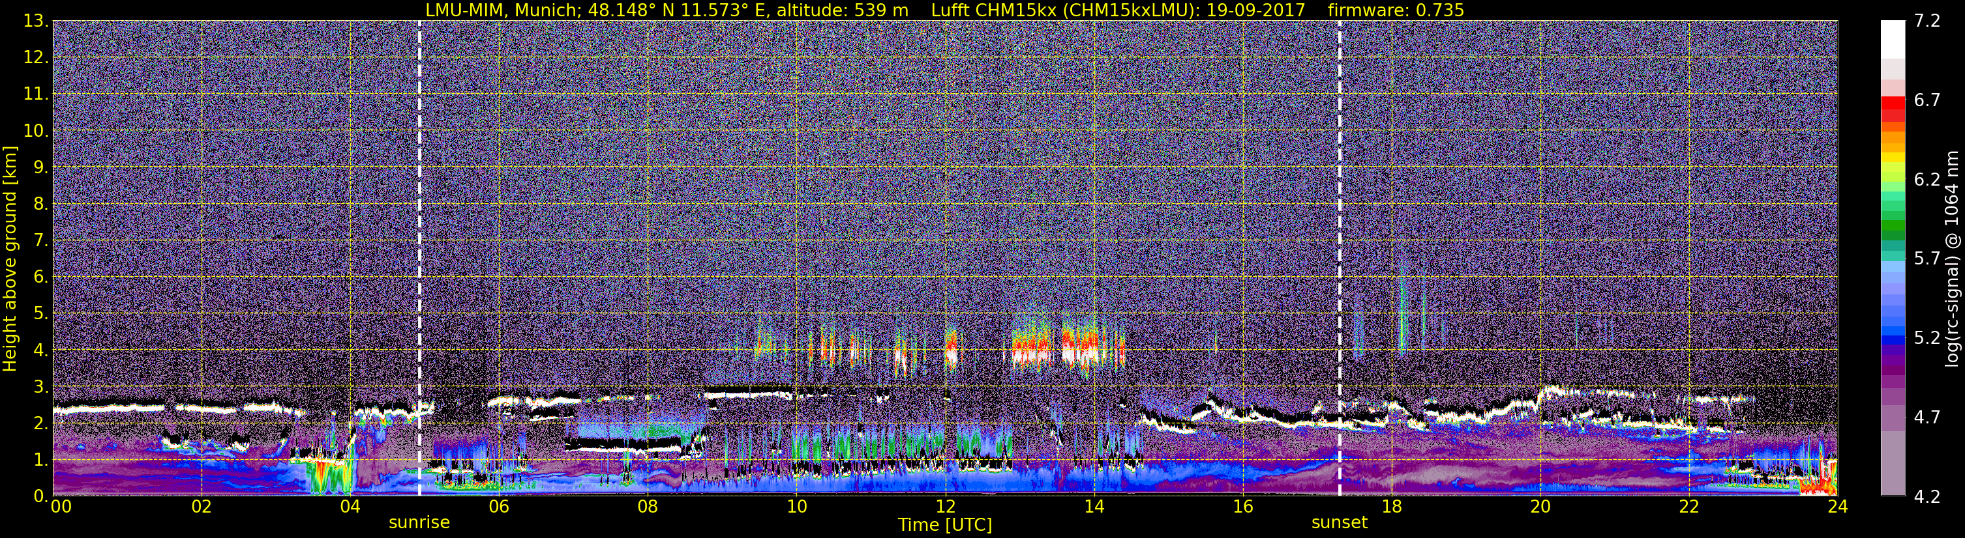Click the 10. label on the height axis
The image size is (1965, 538).
(35, 130)
